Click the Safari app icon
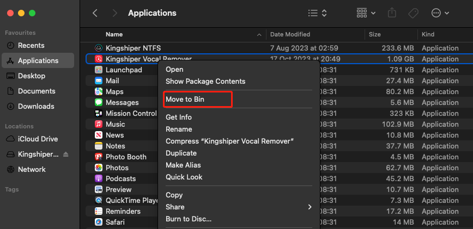473x229 pixels. tap(98, 222)
